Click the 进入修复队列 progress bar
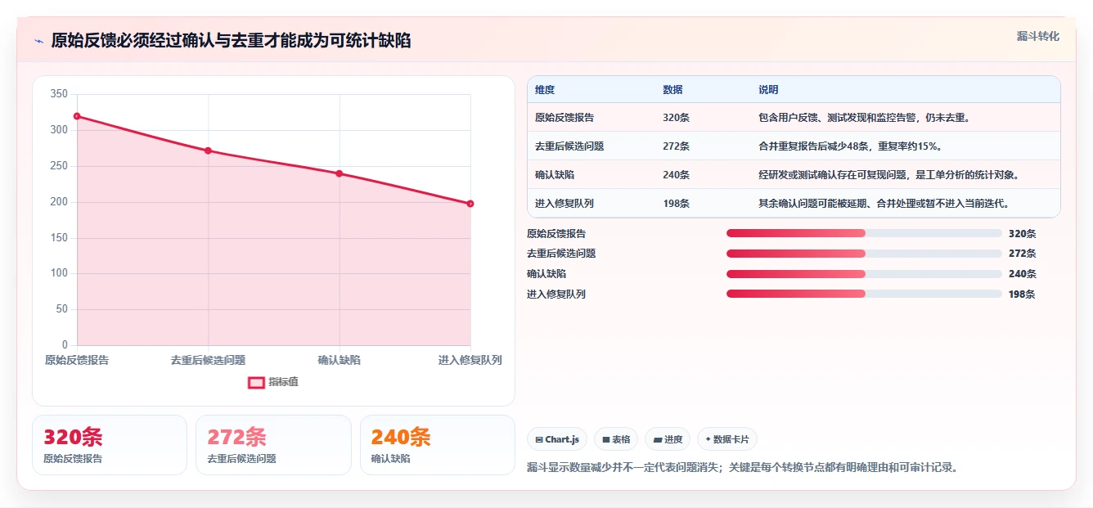The height and width of the screenshot is (508, 1093). 864,294
